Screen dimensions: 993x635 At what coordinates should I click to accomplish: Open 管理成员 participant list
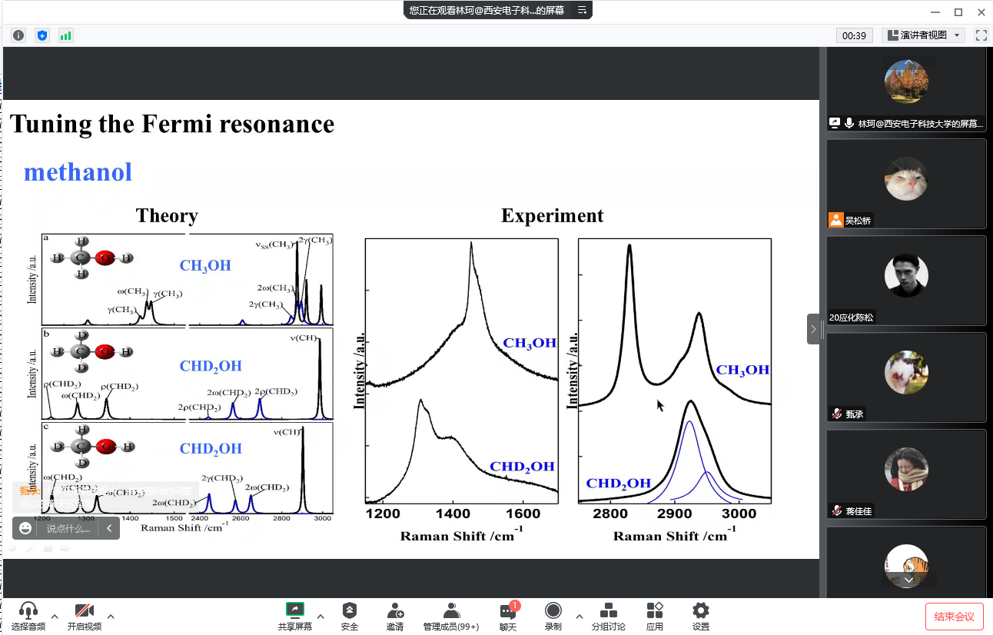pos(451,616)
